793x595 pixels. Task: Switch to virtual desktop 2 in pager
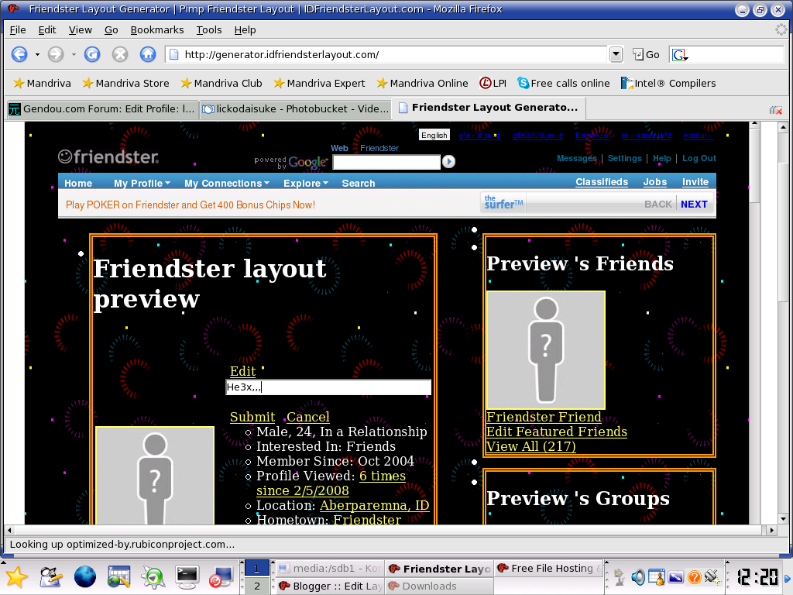257,586
